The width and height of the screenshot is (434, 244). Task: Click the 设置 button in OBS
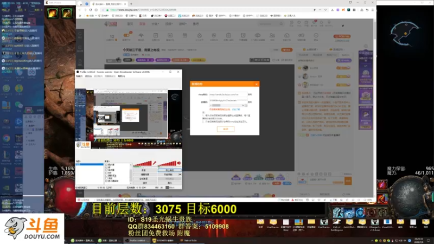[x=145, y=170]
